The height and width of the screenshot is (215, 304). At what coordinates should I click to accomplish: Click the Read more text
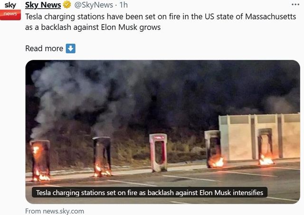[44, 49]
